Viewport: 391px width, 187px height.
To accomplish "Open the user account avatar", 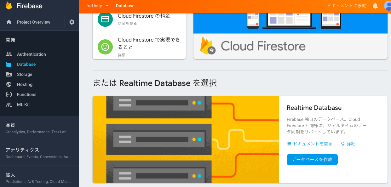I will click(x=388, y=6).
